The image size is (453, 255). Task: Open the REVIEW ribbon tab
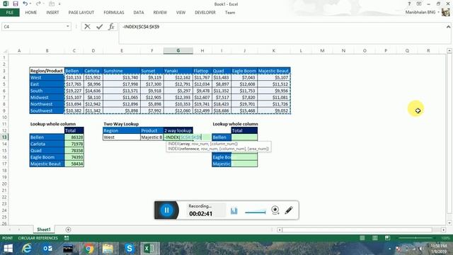tap(160, 13)
